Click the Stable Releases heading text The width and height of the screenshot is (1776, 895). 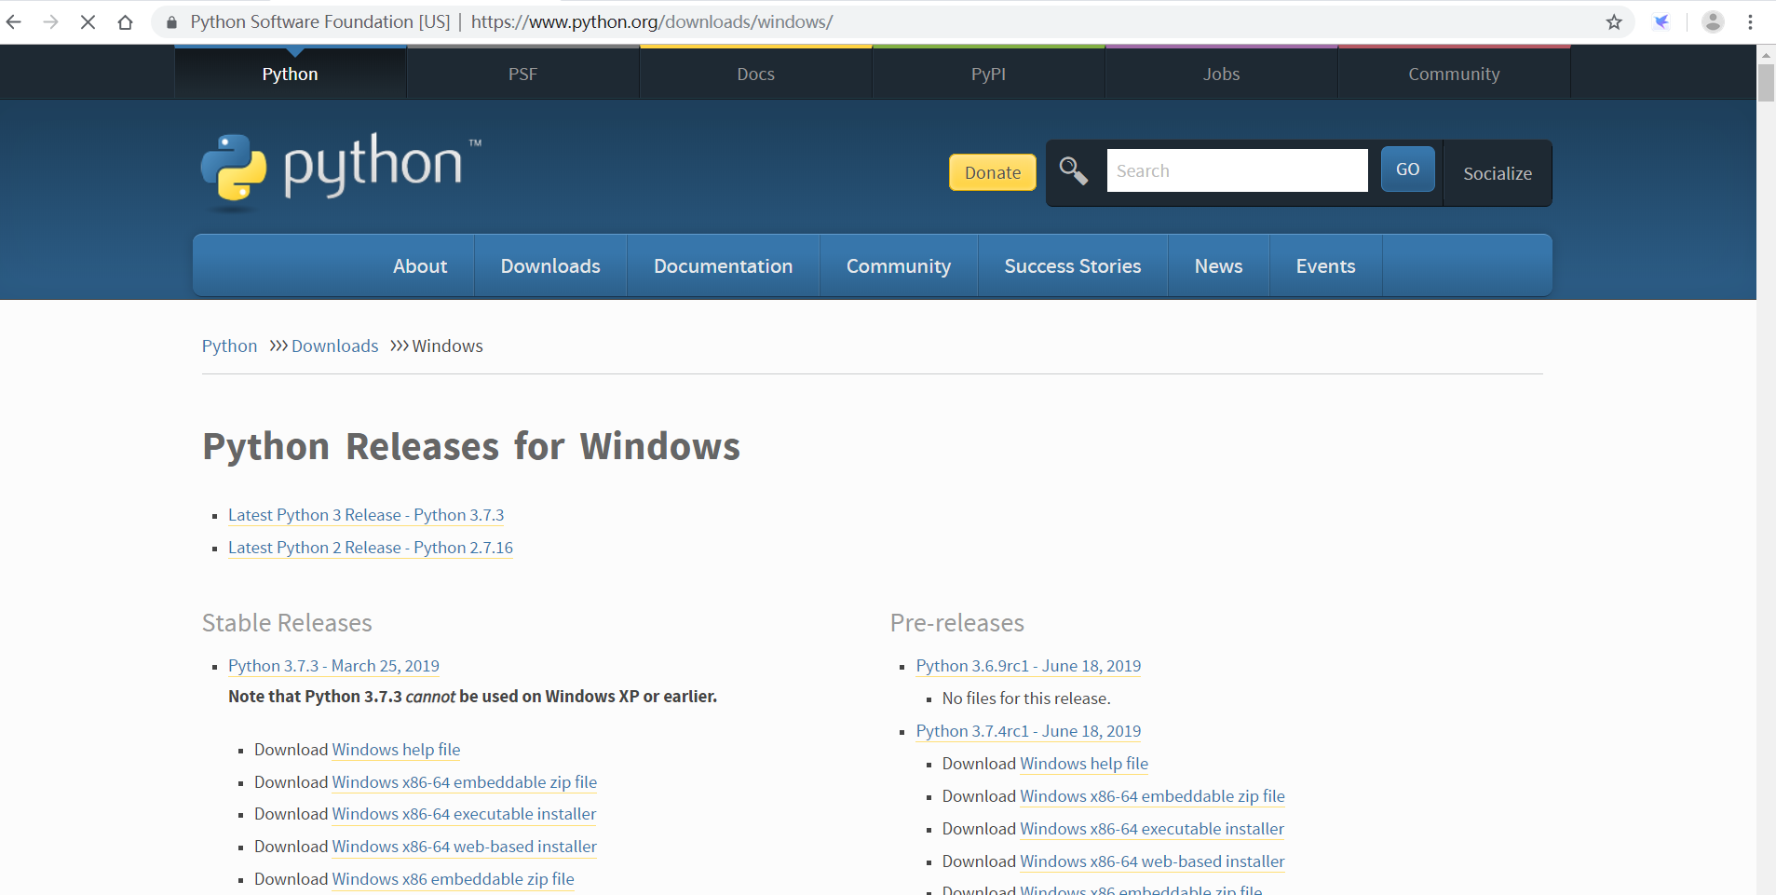(x=287, y=623)
